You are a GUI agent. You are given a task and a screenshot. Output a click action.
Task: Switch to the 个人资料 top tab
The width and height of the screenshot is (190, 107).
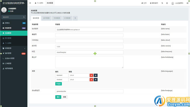(x=39, y=3)
